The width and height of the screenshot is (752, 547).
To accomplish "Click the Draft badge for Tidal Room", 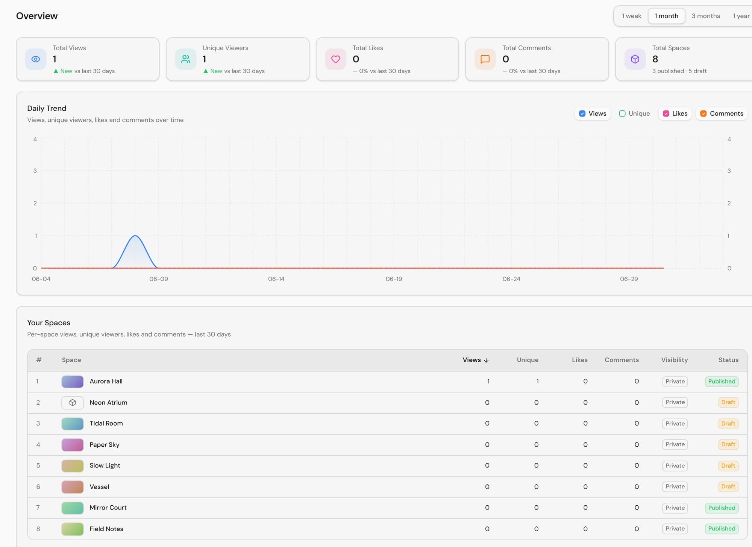I will [x=728, y=424].
